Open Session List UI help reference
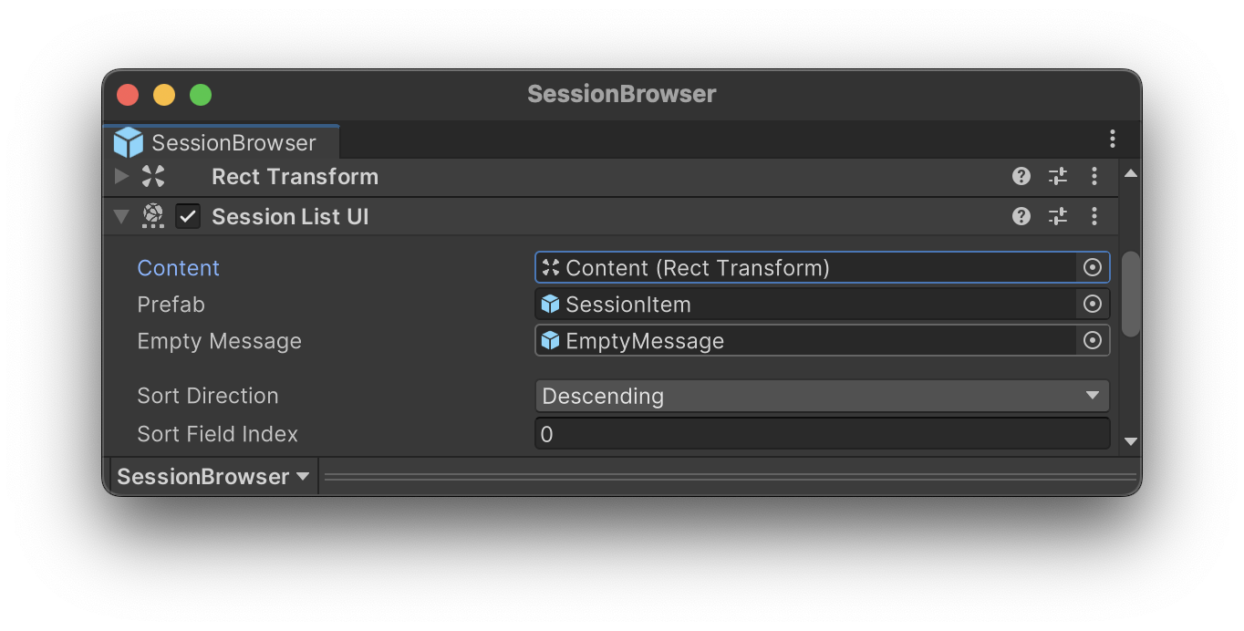 click(1021, 216)
